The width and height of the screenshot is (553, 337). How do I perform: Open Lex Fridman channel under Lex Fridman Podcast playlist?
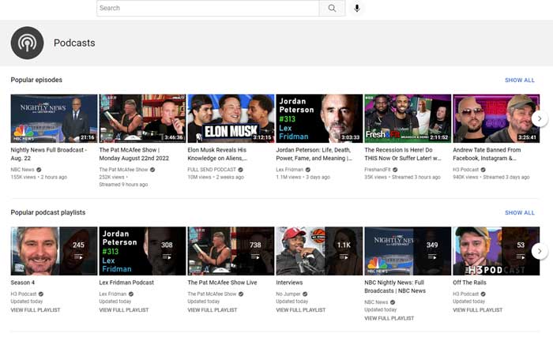[112, 294]
